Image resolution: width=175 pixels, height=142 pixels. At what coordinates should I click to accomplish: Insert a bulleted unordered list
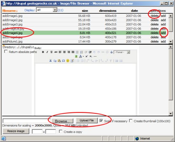tap(77, 52)
